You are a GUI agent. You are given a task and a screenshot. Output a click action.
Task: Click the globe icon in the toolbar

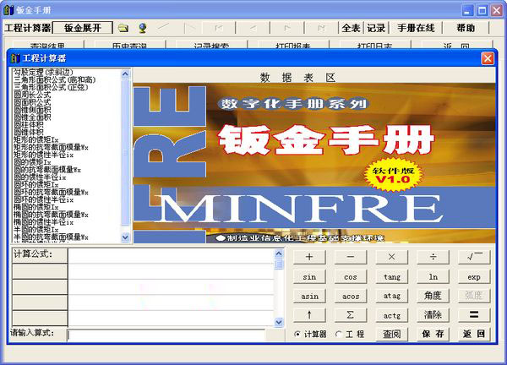point(143,28)
